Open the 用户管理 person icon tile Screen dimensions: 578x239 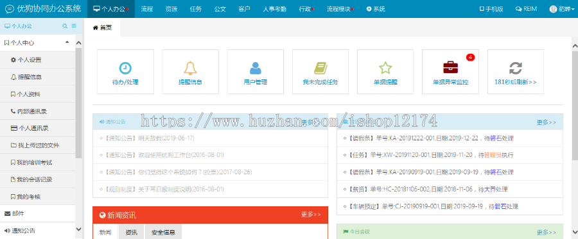pyautogui.click(x=256, y=72)
